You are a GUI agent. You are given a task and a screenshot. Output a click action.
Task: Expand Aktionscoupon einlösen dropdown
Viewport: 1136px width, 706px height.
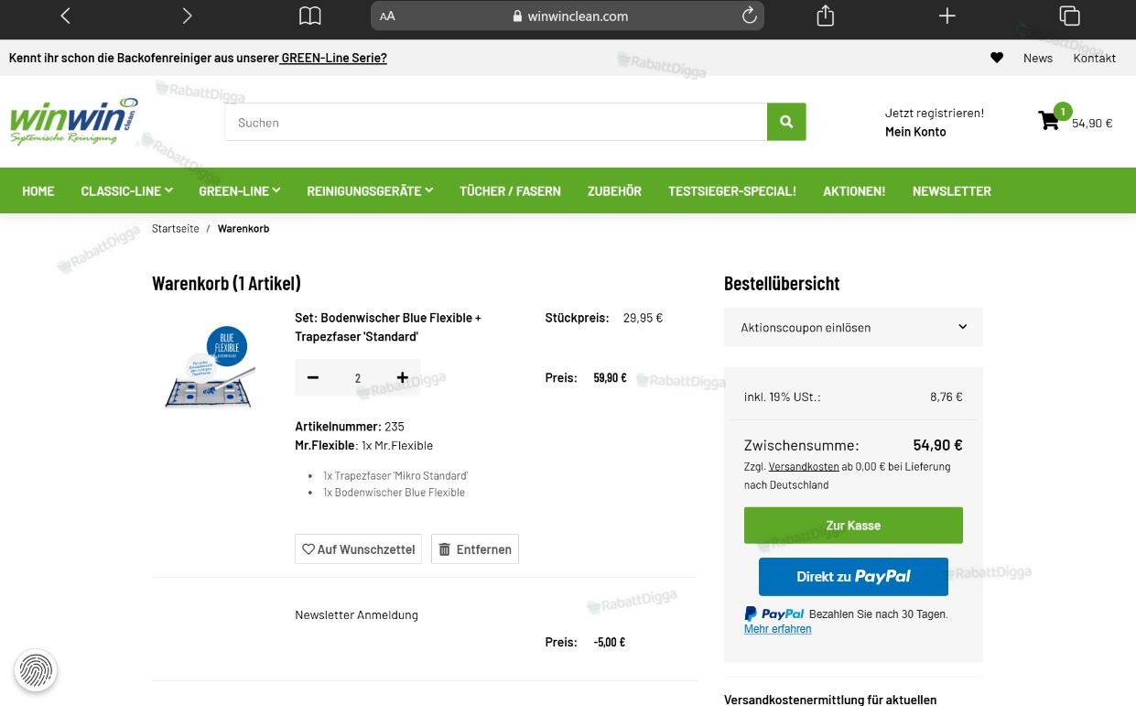click(x=853, y=327)
